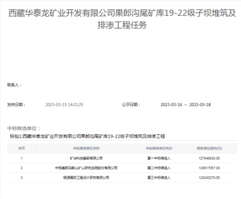Click sequence number 2 in the table
This screenshot has height=199, width=241.
pyautogui.click(x=22, y=168)
